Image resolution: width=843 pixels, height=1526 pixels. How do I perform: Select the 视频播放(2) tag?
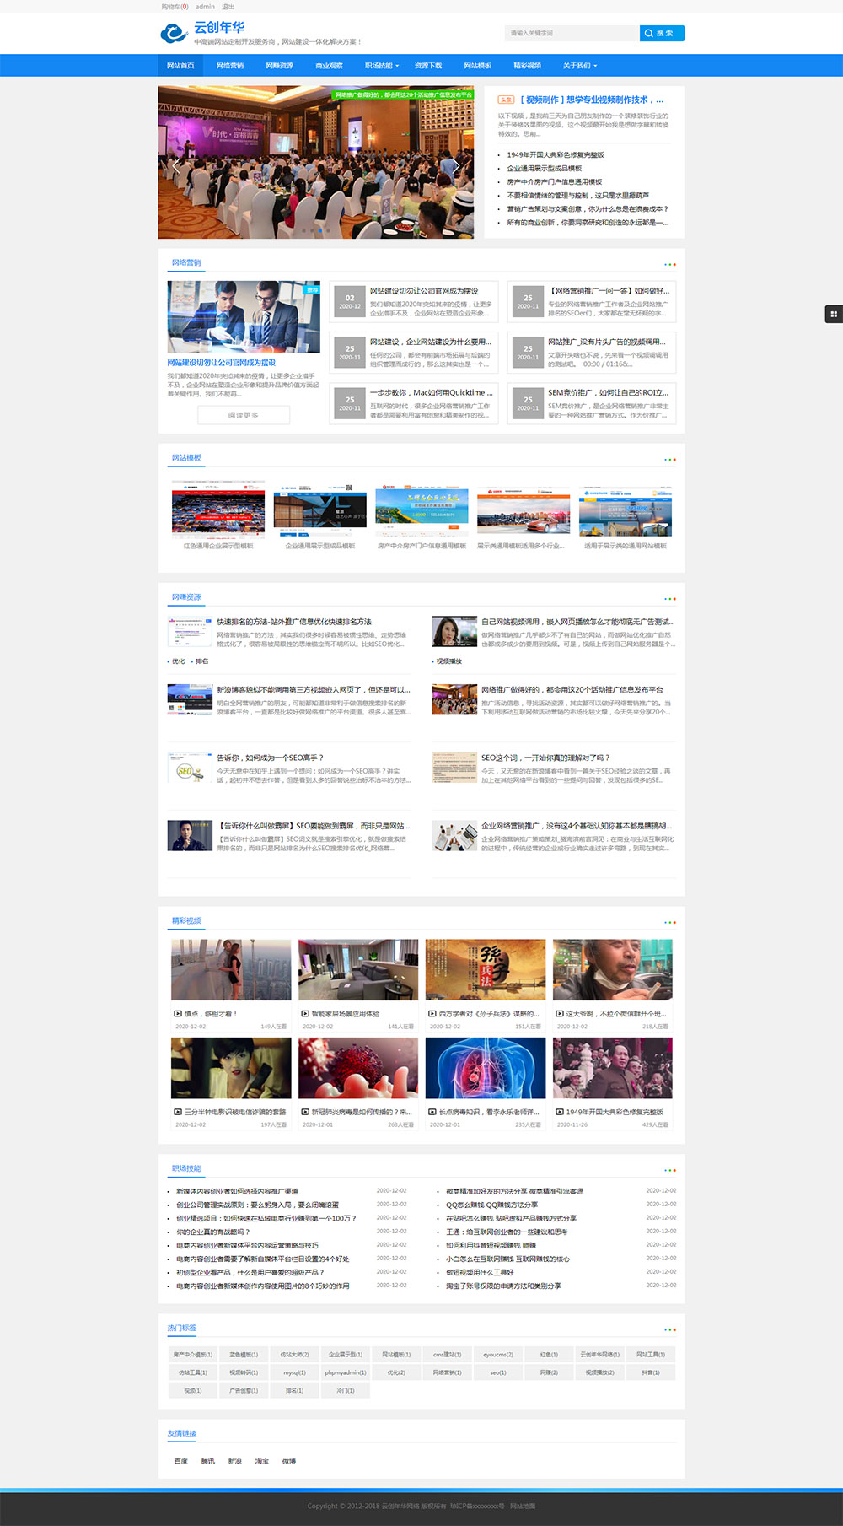(x=600, y=1372)
